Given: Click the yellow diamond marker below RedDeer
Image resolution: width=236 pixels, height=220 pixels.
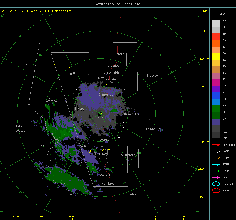Looking at the screenshot, I should tap(108, 85).
